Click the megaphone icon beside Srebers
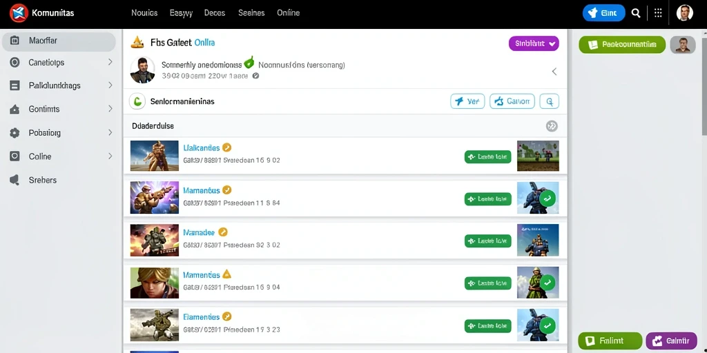The image size is (707, 353). (14, 180)
